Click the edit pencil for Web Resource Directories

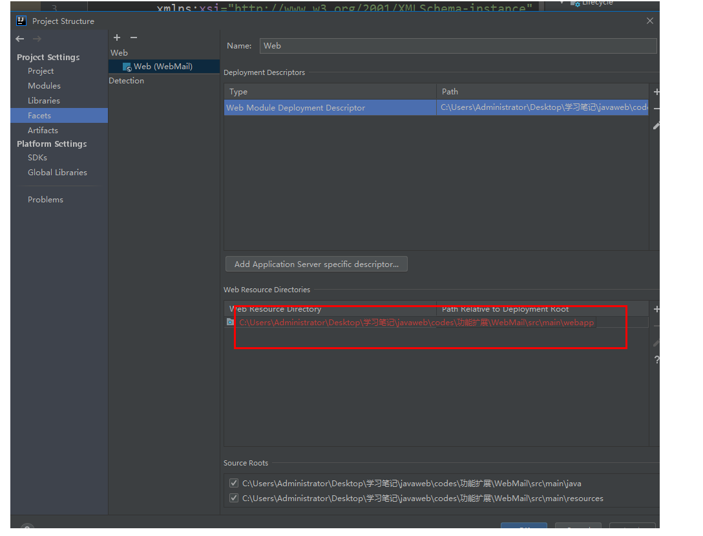656,343
